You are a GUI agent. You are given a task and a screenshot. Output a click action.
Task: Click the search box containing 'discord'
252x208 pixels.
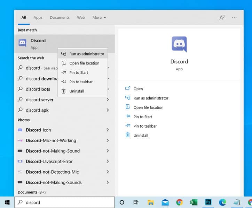click(65, 202)
